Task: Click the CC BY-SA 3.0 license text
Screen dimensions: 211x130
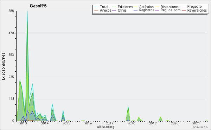Action: pyautogui.click(x=200, y=127)
